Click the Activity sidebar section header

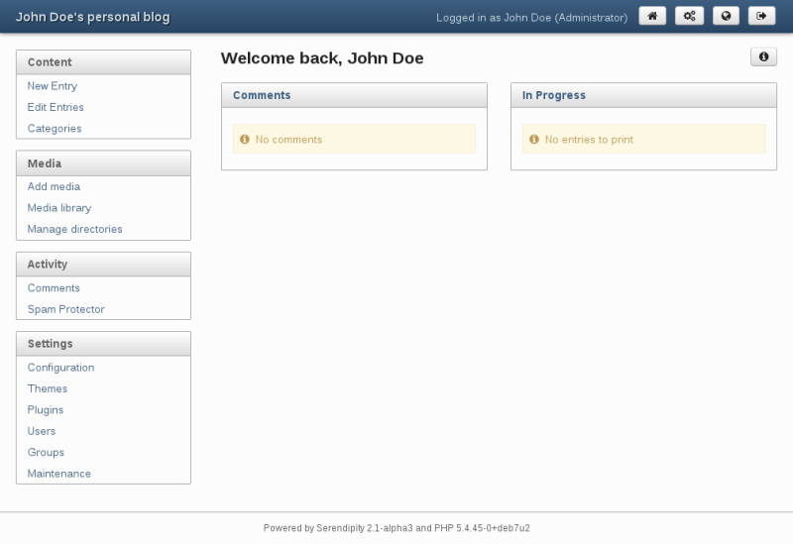click(x=103, y=264)
